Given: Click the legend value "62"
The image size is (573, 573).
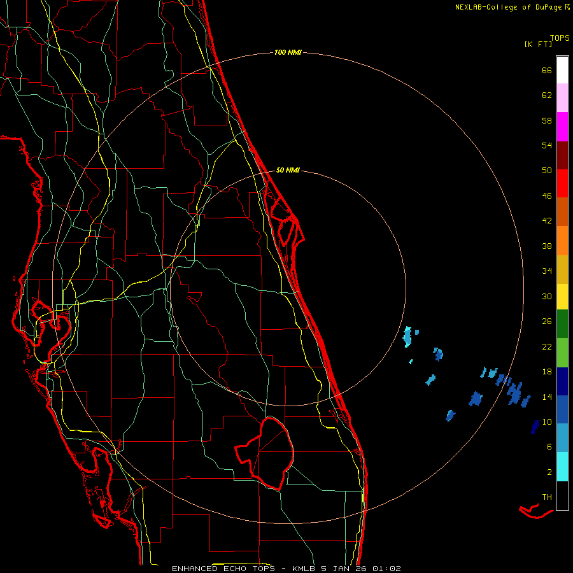Looking at the screenshot, I should (547, 95).
